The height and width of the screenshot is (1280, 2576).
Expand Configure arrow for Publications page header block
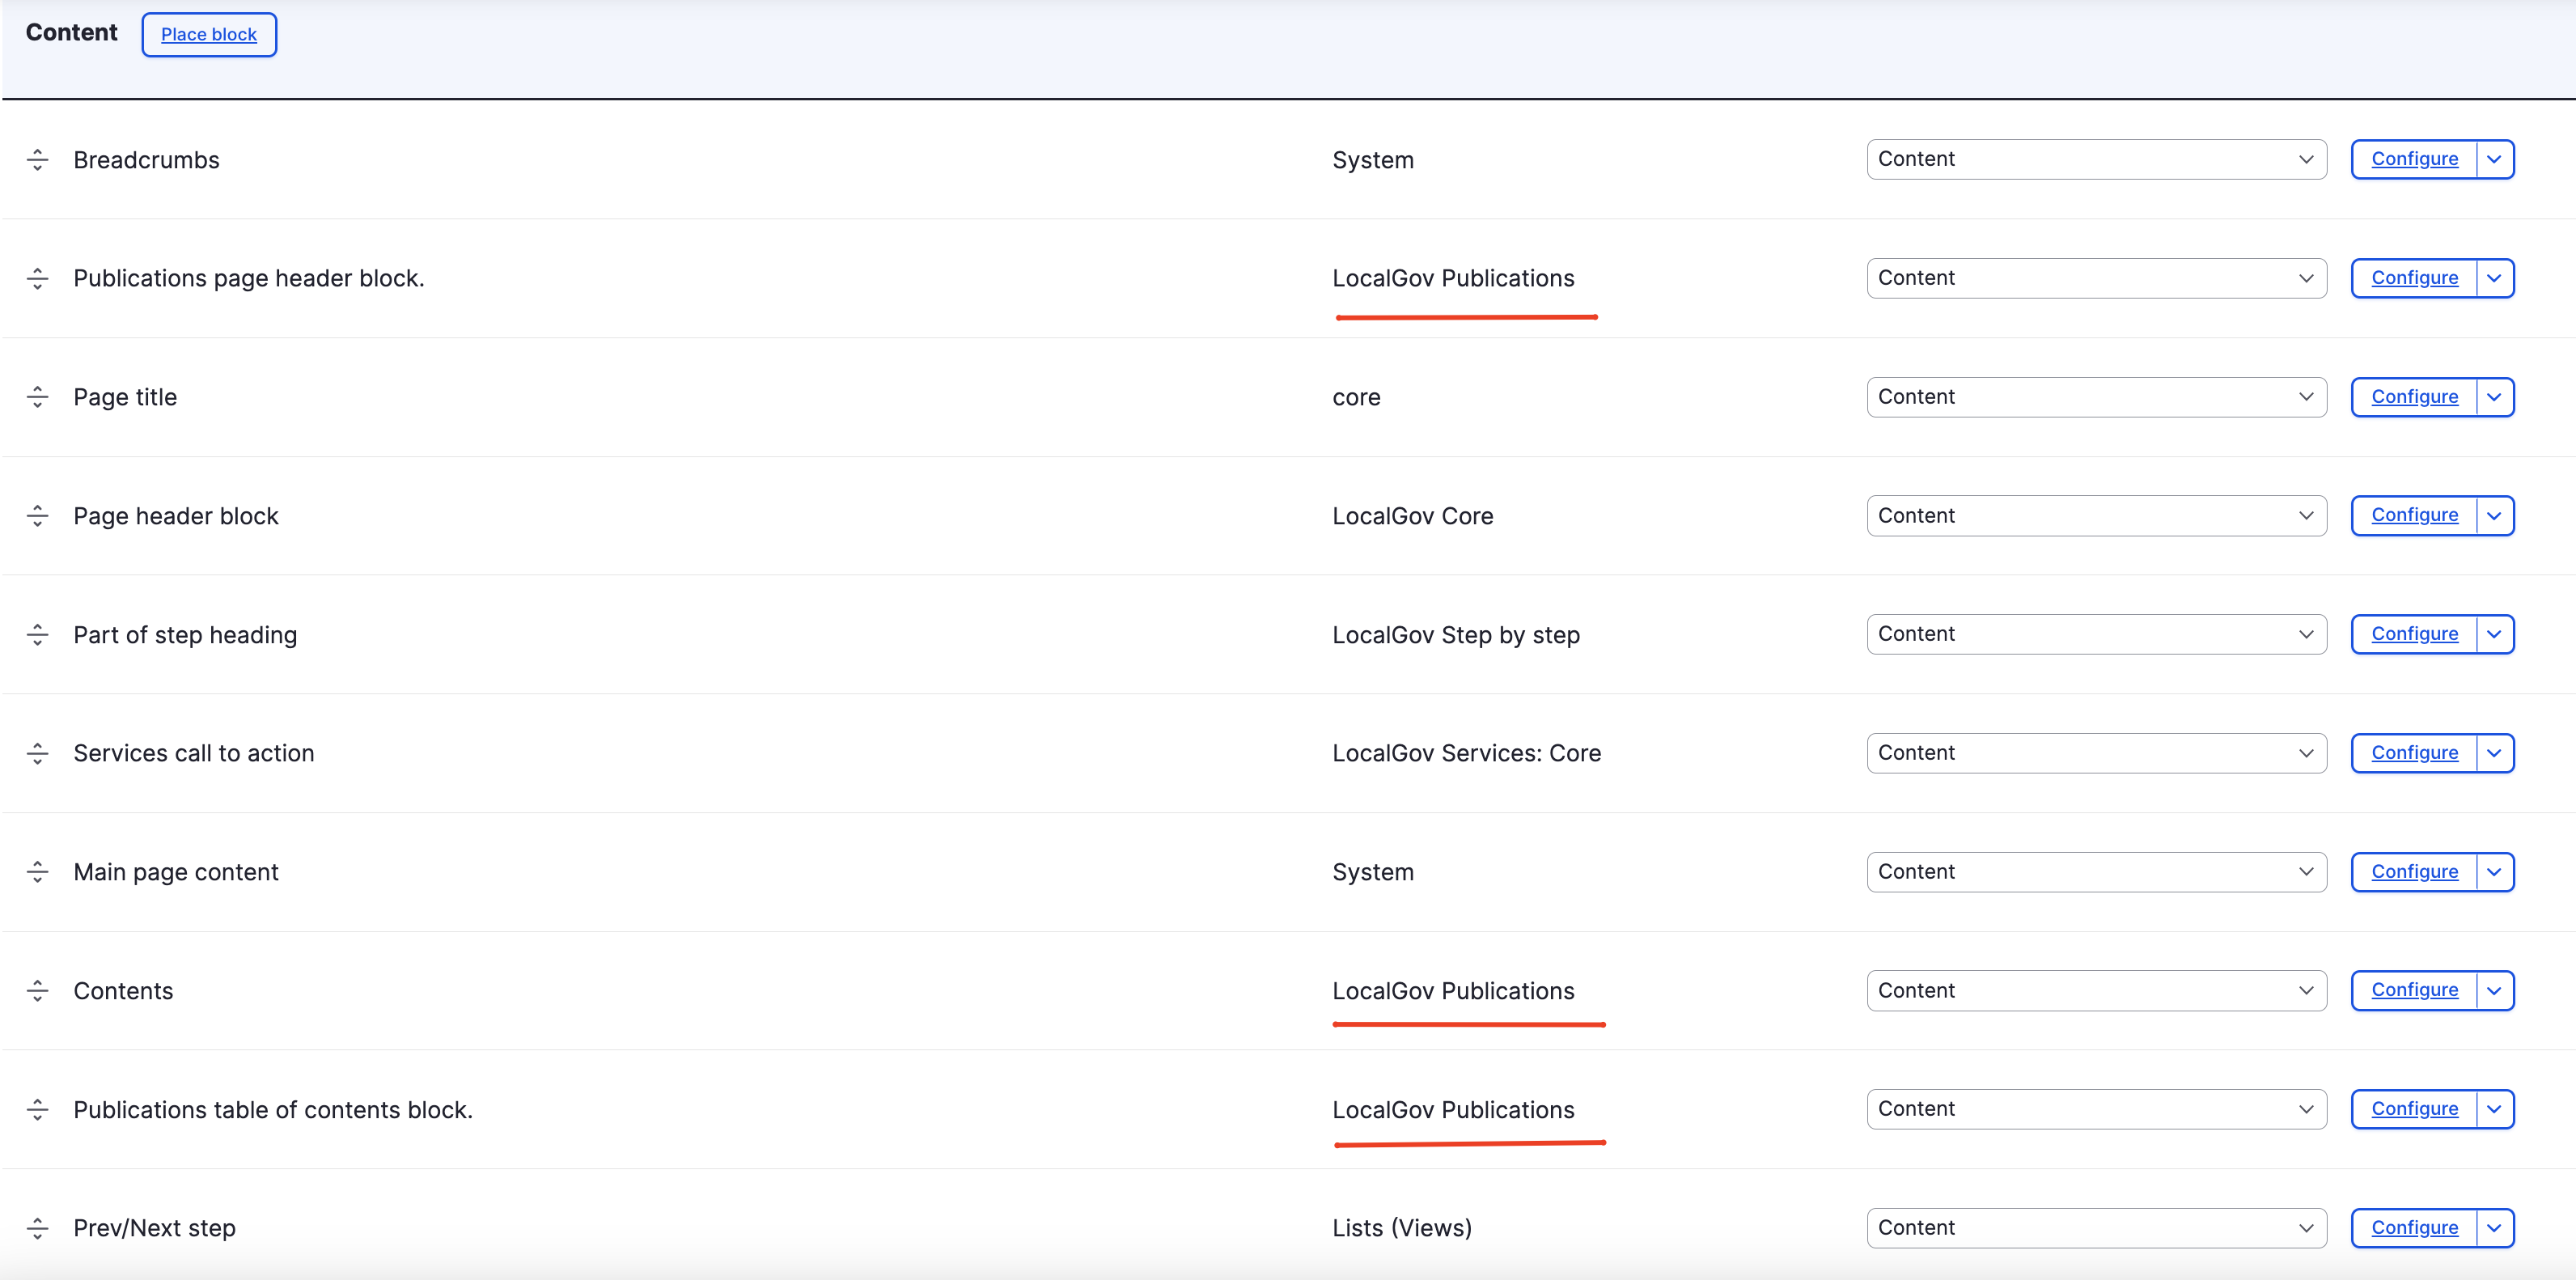pos(2494,278)
